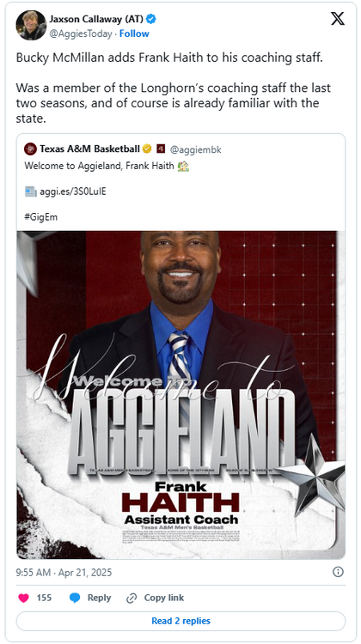The image size is (361, 644).
Task: Open the Frank Haith Aggieland graphic
Action: tap(180, 394)
